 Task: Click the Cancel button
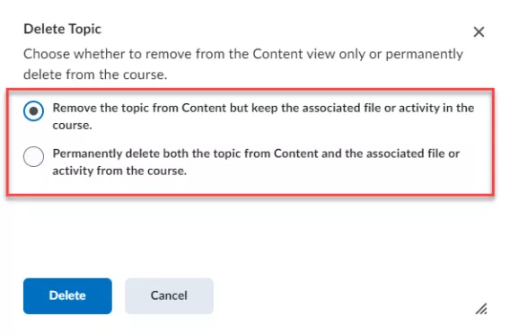point(169,295)
